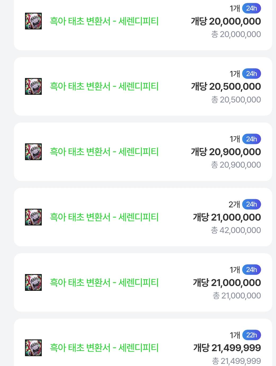Click the 총 42,000,000 total price

236,230
